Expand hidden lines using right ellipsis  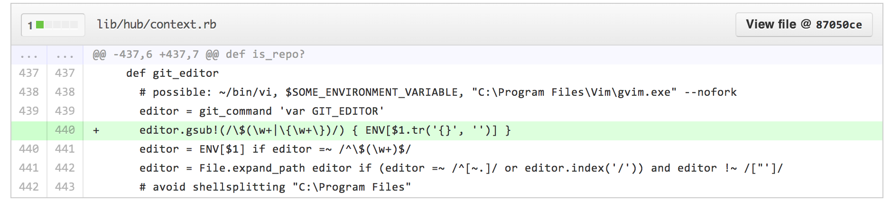click(x=65, y=55)
